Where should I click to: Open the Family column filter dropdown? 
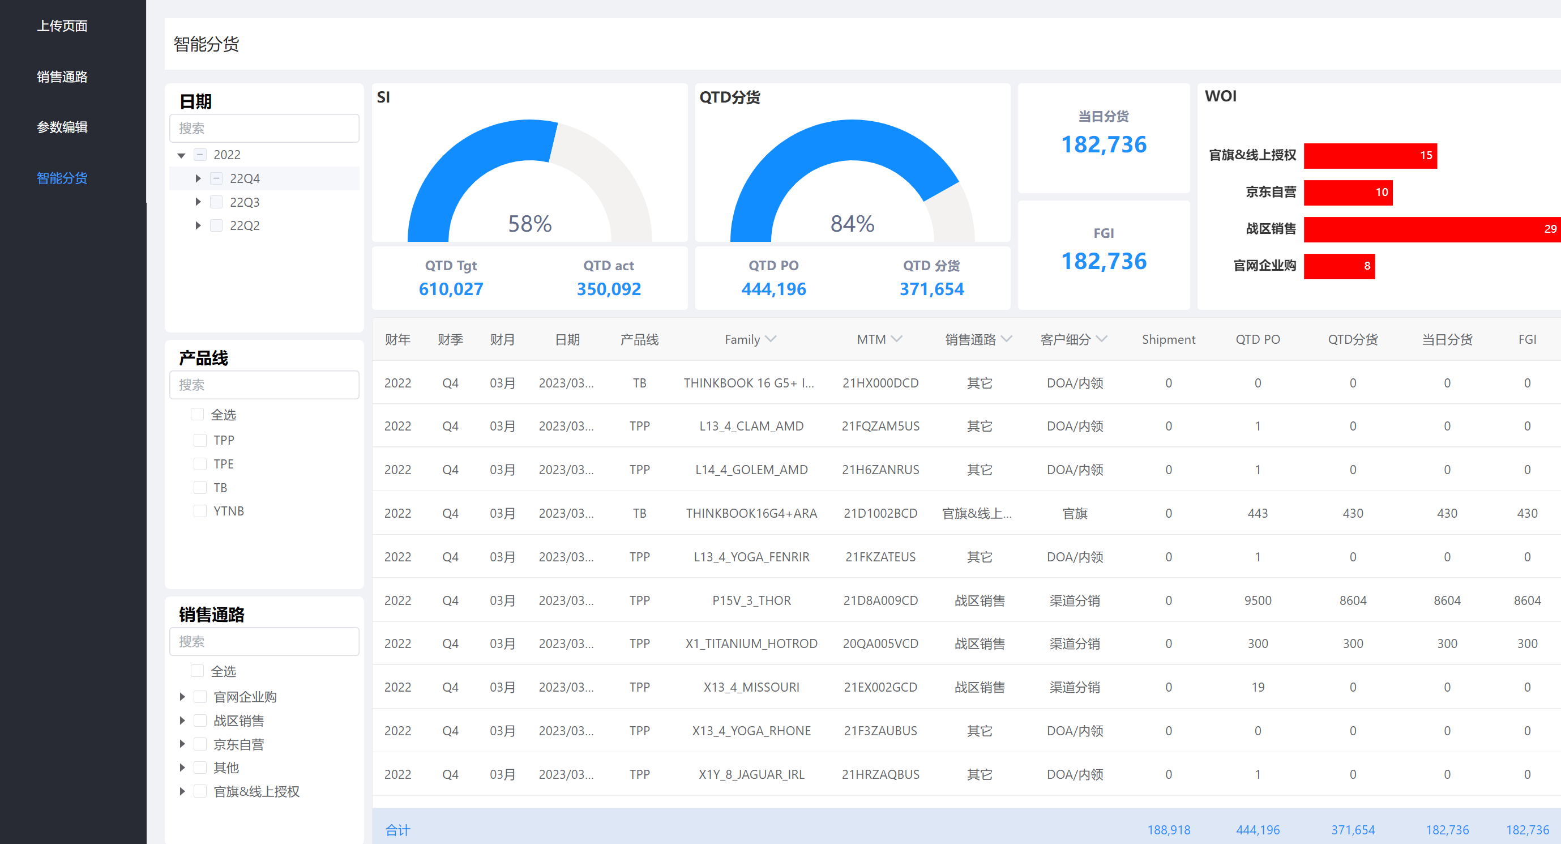771,339
